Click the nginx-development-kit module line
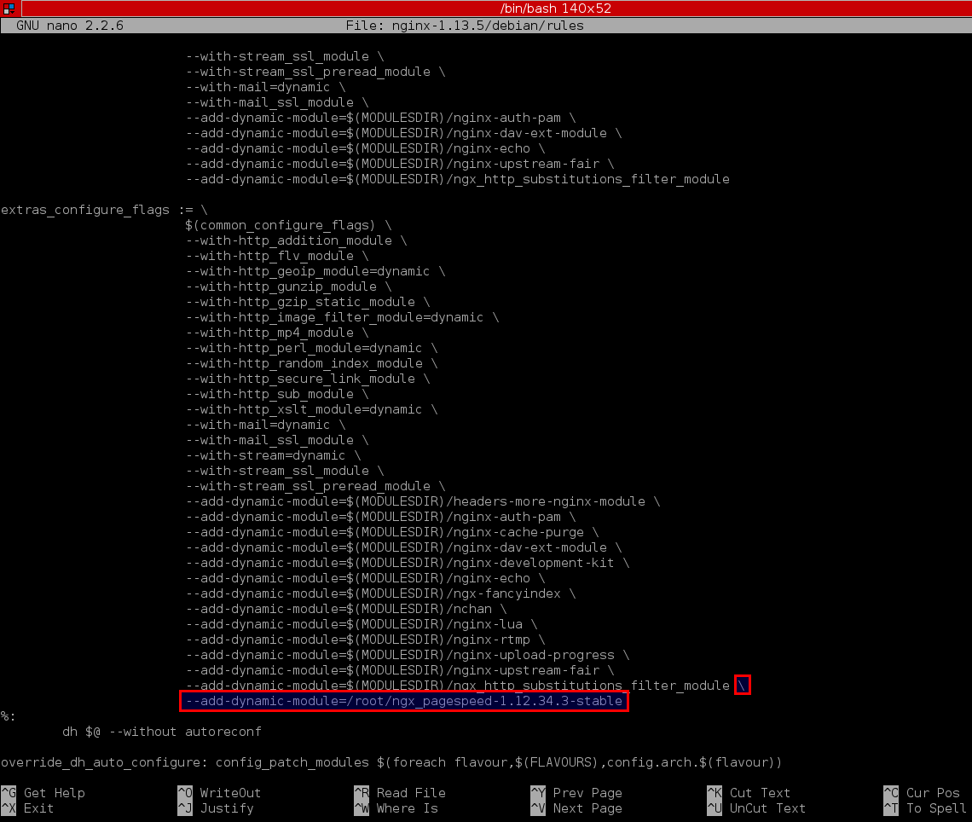 pyautogui.click(x=408, y=563)
